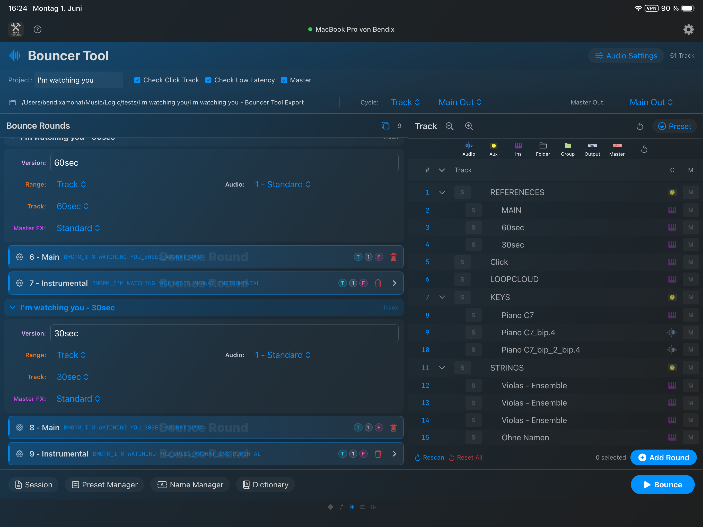Filter tracks by Folder type
This screenshot has height=527, width=703.
(543, 149)
